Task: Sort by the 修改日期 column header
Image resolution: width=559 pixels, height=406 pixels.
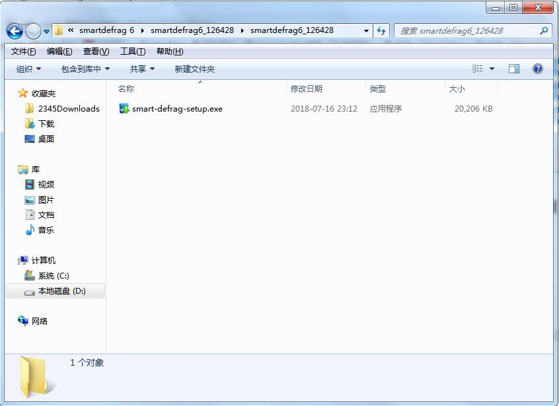Action: tap(307, 88)
